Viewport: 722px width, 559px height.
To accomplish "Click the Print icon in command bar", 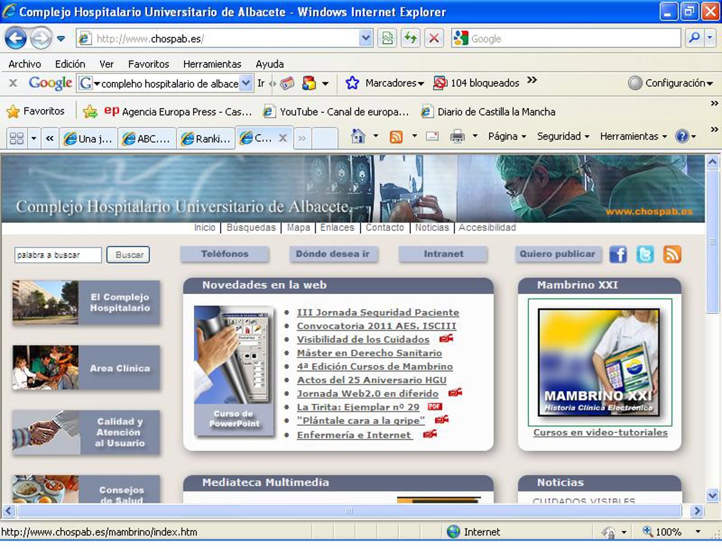I will pyautogui.click(x=457, y=137).
